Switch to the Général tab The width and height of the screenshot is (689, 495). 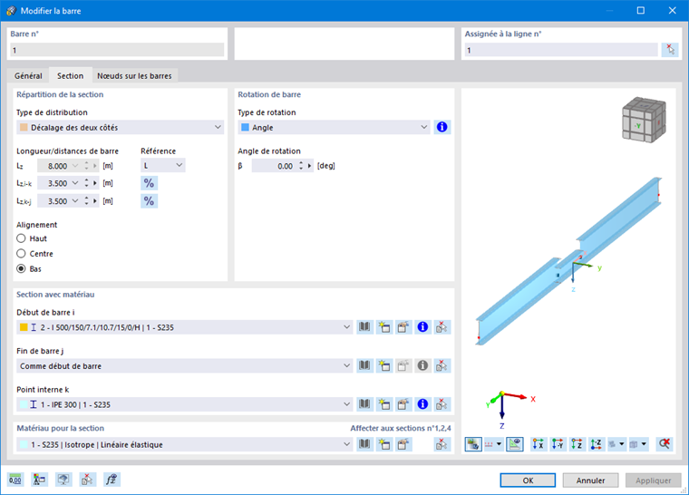click(28, 76)
